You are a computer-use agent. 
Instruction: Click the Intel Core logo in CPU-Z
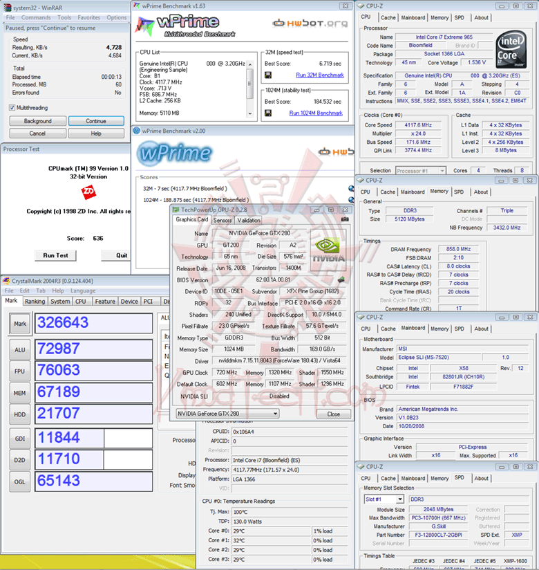click(511, 50)
